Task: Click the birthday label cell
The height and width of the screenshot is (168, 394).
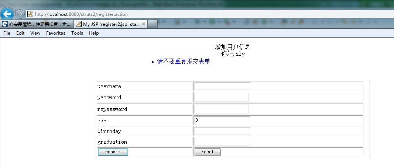Action: click(x=144, y=131)
